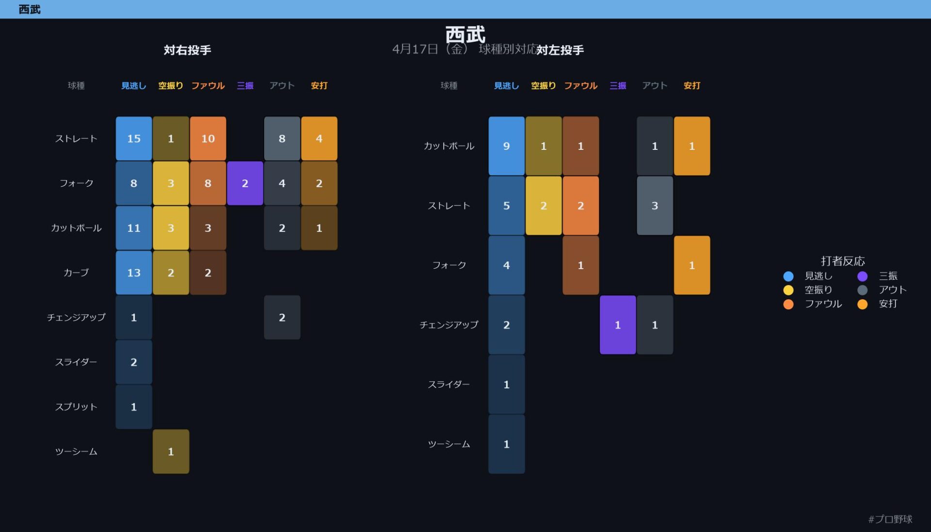Screen dimensions: 931x532
Task: Select the 対右投手 panel heading
Action: (187, 50)
